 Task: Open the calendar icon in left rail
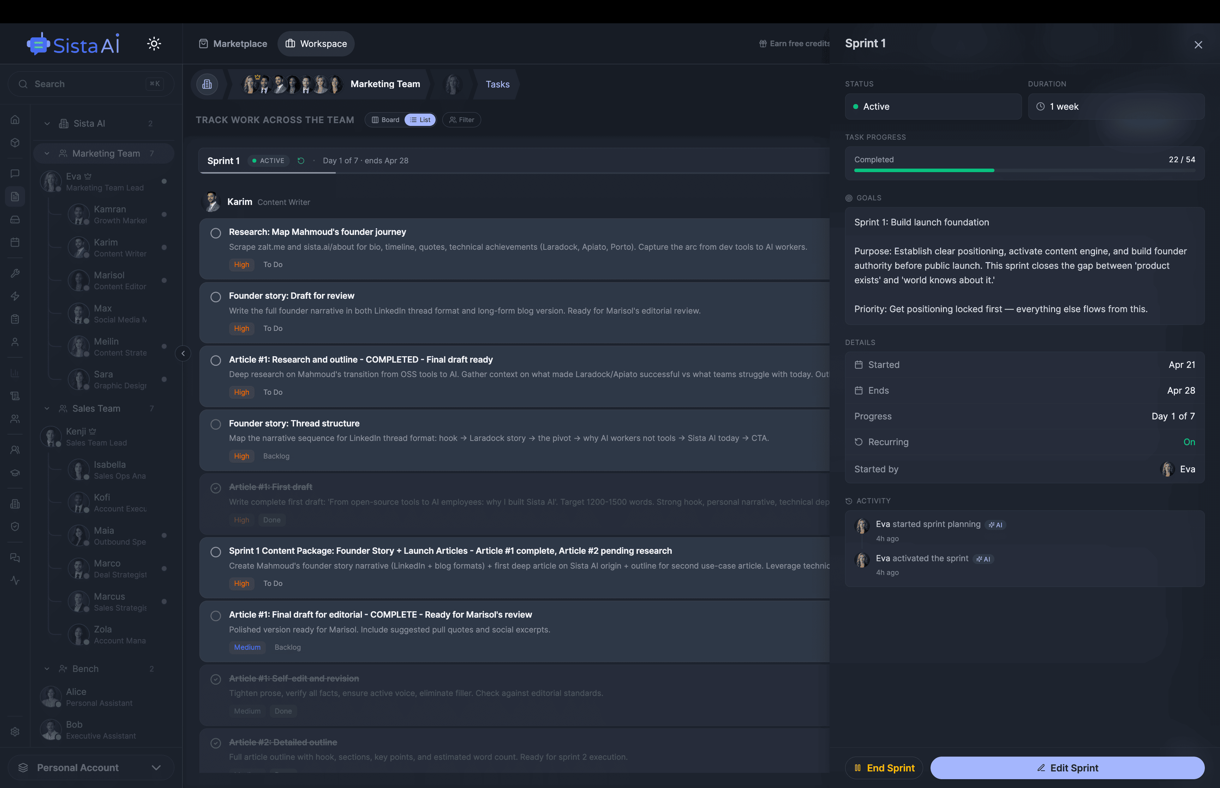[x=16, y=242]
